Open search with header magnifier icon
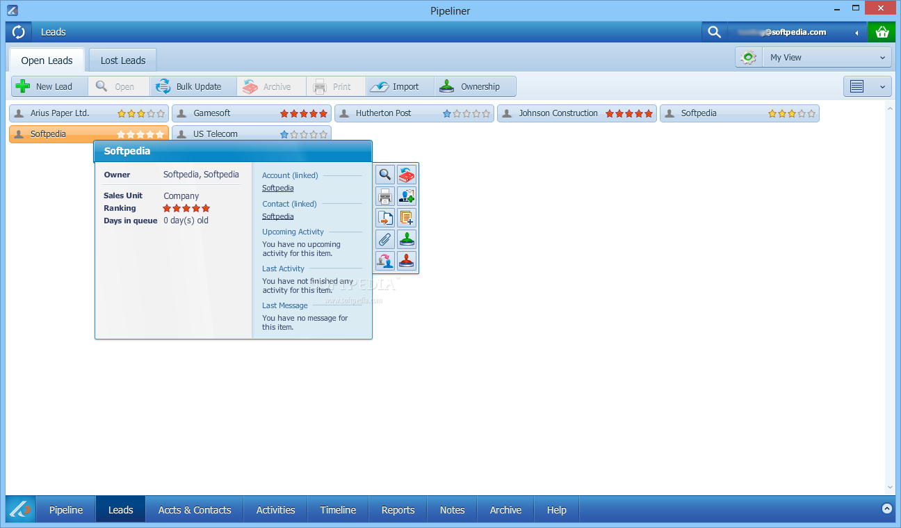901x528 pixels. pyautogui.click(x=714, y=32)
